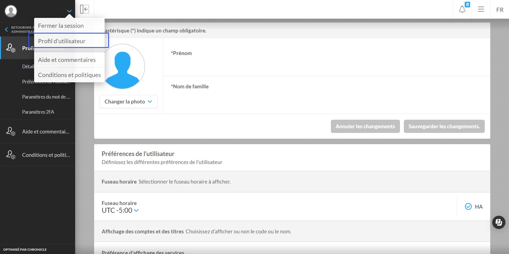Click Annuler les changements button

(365, 126)
